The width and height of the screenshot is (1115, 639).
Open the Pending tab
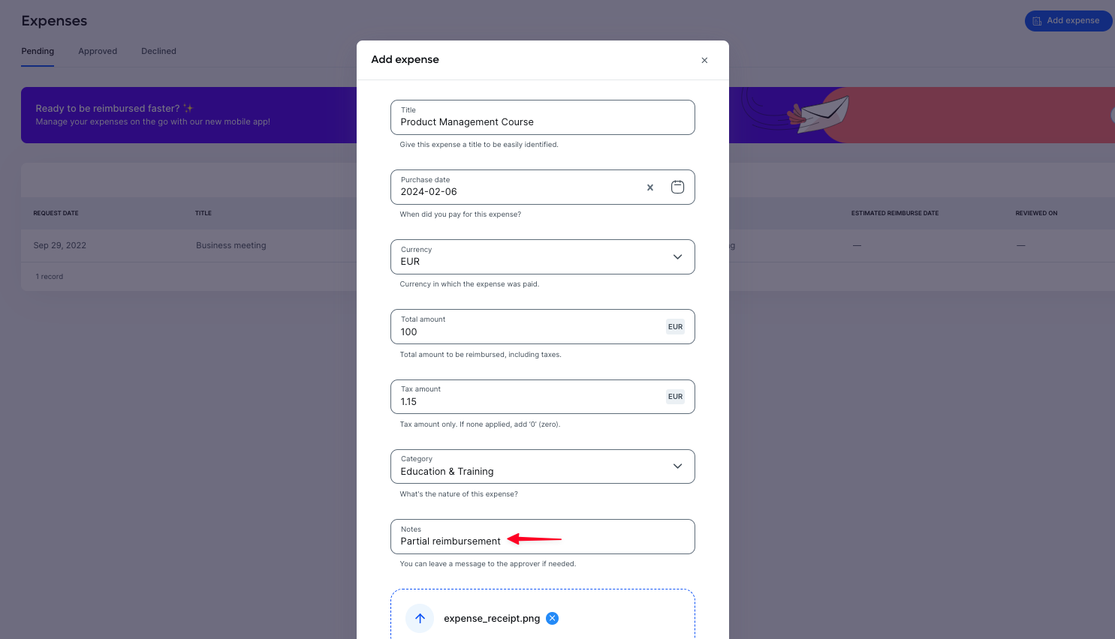38,51
